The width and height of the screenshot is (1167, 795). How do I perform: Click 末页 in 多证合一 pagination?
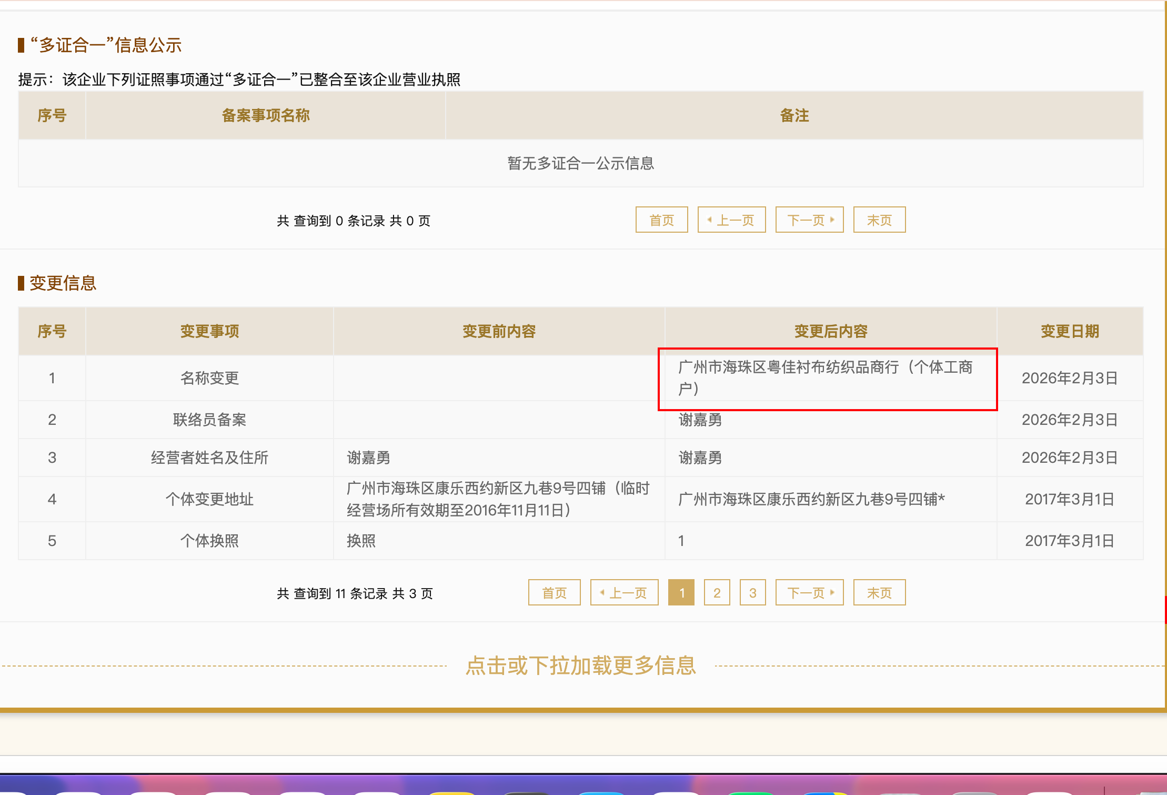(x=879, y=220)
